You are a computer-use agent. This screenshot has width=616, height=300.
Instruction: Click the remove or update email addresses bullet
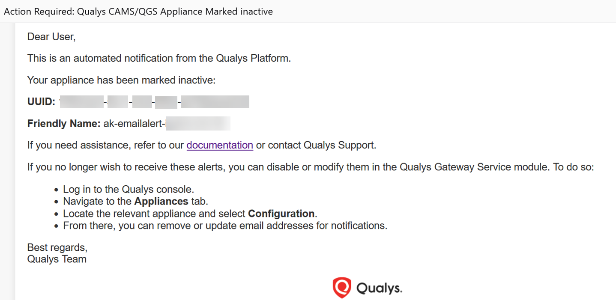225,226
